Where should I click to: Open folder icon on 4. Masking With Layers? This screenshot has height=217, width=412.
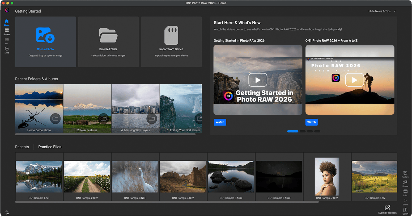pos(152,119)
